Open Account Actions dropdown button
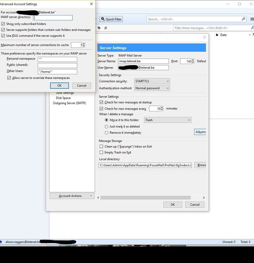 click(72, 196)
